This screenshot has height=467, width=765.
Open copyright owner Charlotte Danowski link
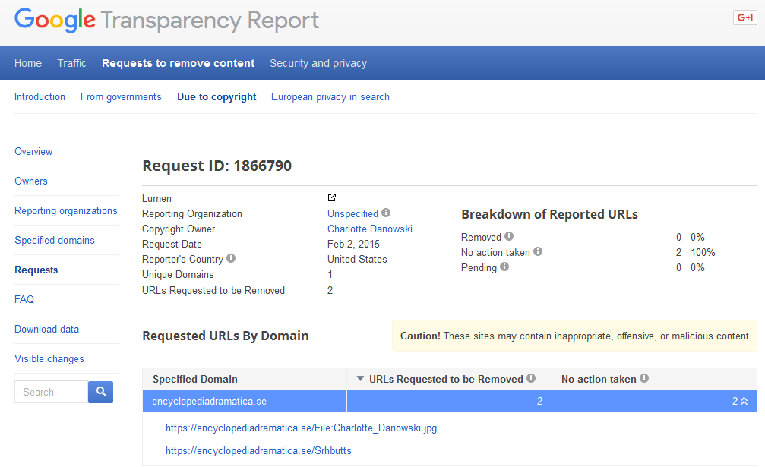[x=370, y=229]
